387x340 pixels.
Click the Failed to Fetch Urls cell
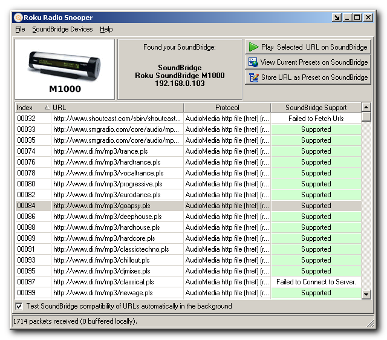tap(316, 119)
